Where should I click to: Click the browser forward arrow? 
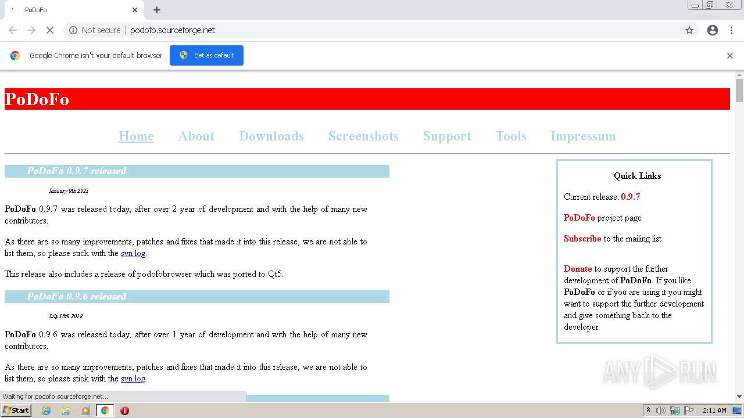[31, 30]
